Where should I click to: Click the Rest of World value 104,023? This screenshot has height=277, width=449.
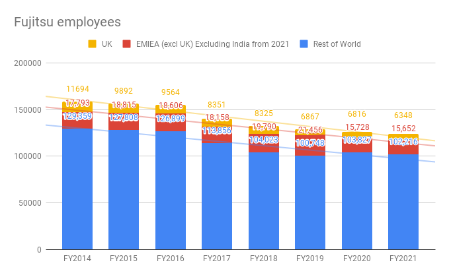click(264, 140)
